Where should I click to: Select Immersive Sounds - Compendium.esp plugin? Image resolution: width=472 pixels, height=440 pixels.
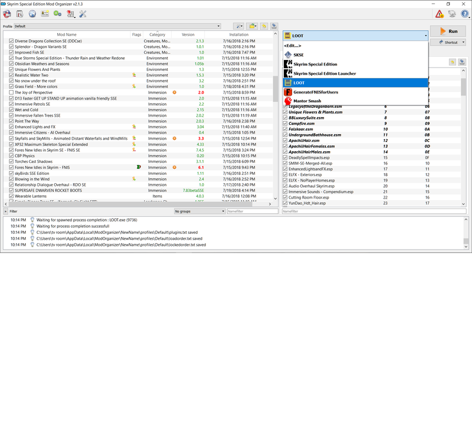point(371,192)
